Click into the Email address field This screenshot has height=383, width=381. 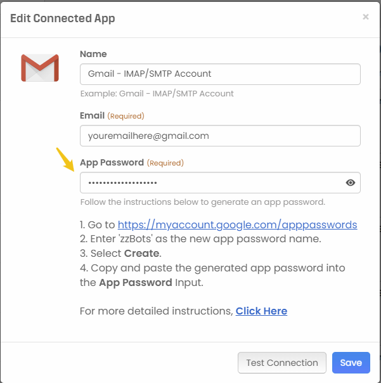220,136
